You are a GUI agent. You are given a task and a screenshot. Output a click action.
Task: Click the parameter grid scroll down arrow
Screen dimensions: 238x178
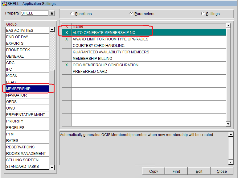[x=228, y=124]
